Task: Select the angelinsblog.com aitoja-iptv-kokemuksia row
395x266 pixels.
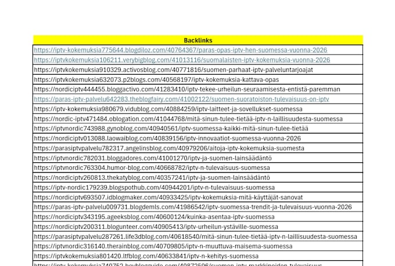Action: coord(198,148)
